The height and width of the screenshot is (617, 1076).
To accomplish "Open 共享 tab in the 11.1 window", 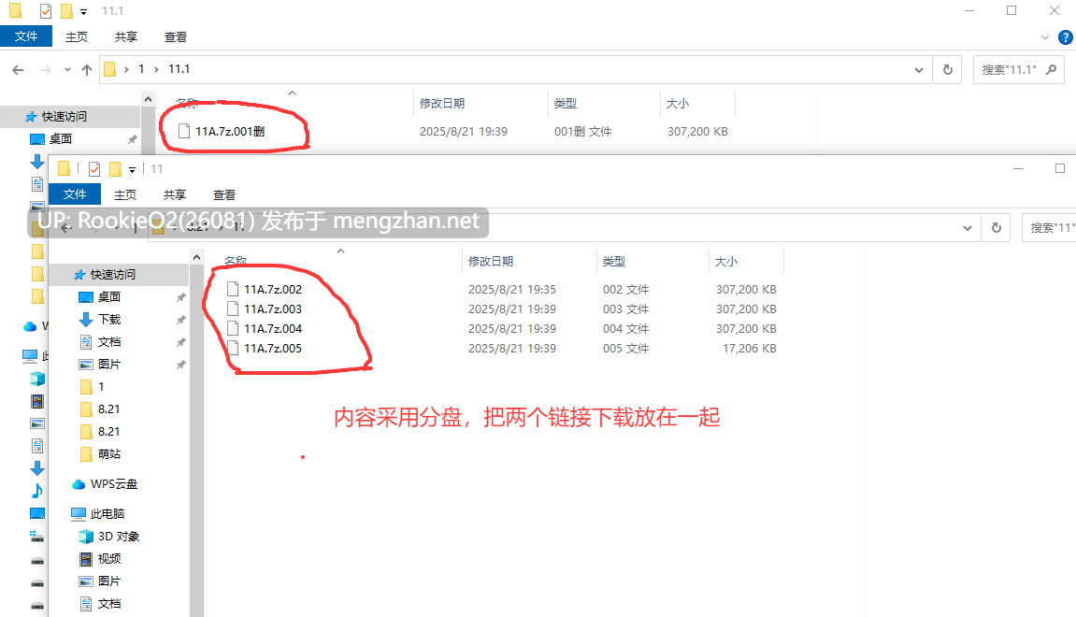I will pyautogui.click(x=125, y=37).
